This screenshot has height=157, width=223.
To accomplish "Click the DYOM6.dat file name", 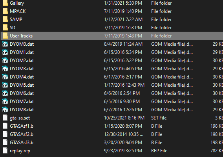I will click(x=22, y=93).
